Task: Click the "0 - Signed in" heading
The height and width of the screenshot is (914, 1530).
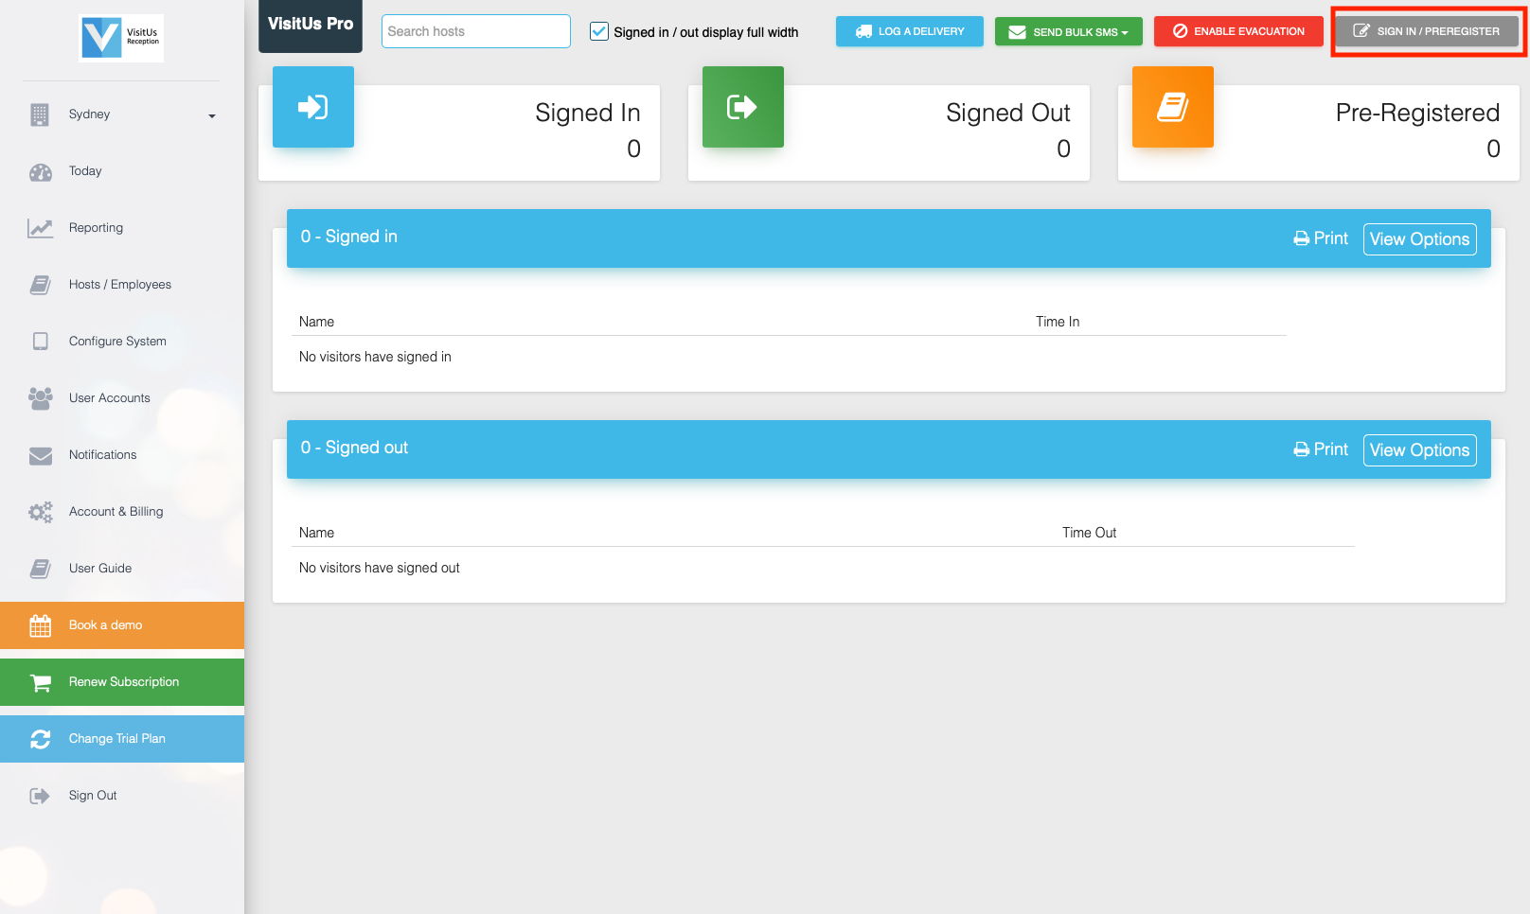Action: coord(349,237)
